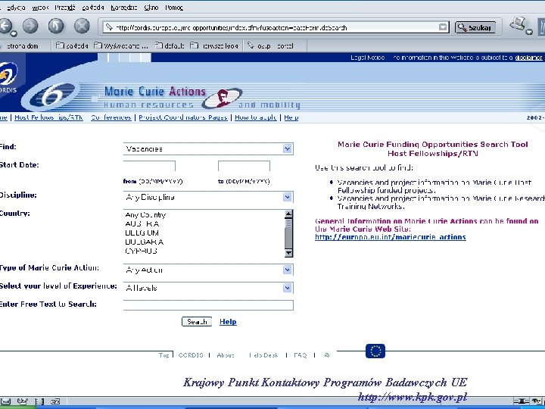The width and height of the screenshot is (545, 409).
Task: Click the FP6 number six logo
Action: (52, 95)
